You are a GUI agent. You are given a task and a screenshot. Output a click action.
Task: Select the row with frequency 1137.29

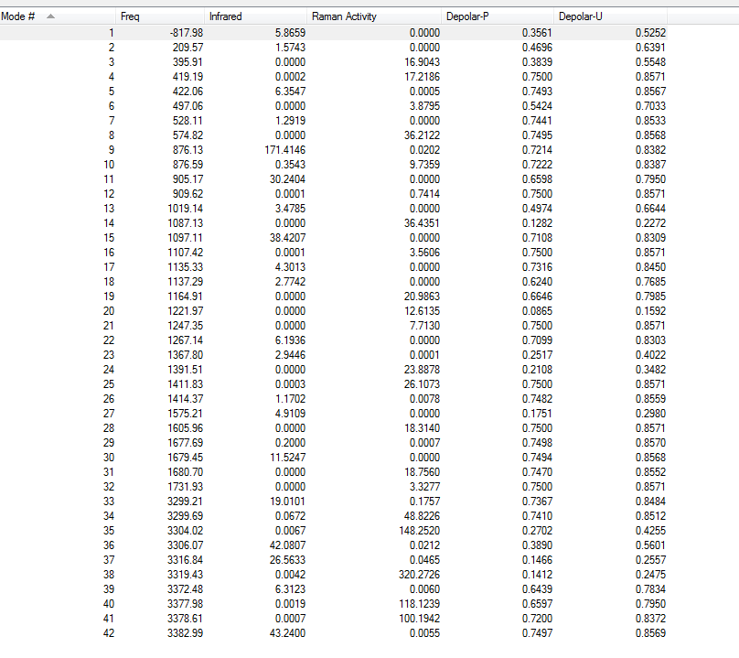[x=333, y=281]
